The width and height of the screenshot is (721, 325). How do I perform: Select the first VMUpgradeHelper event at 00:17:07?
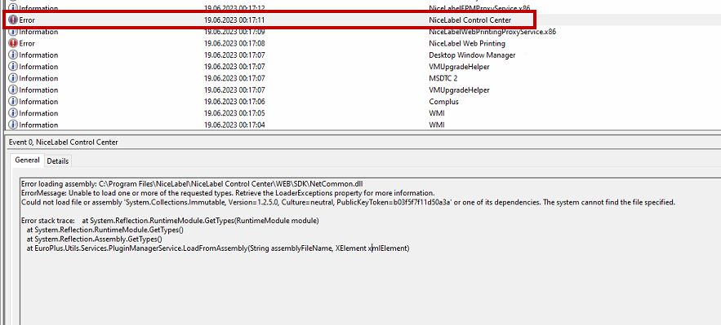363,67
